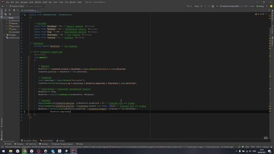Select the Assets folder in Explorer
Screen dimensions: 274x154
[11, 18]
